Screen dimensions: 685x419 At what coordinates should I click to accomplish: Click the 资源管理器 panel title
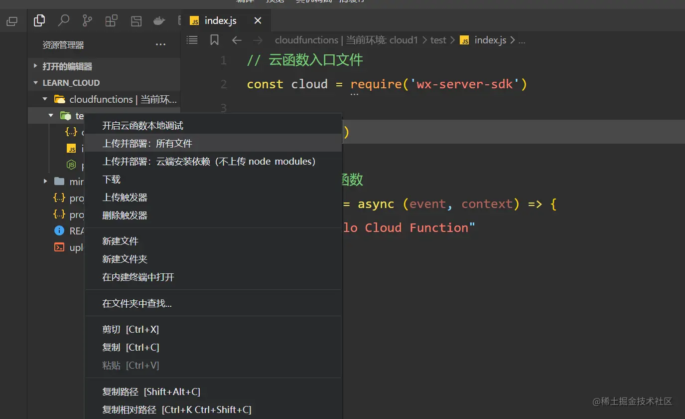tap(63, 45)
